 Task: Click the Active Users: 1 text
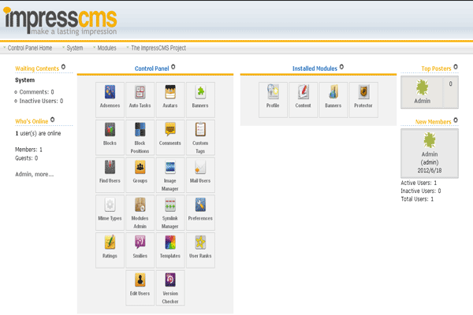[x=419, y=183]
